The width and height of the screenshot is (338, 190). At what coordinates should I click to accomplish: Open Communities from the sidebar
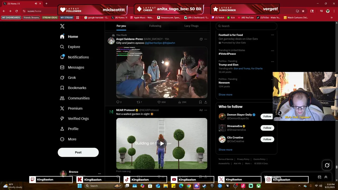75,98
